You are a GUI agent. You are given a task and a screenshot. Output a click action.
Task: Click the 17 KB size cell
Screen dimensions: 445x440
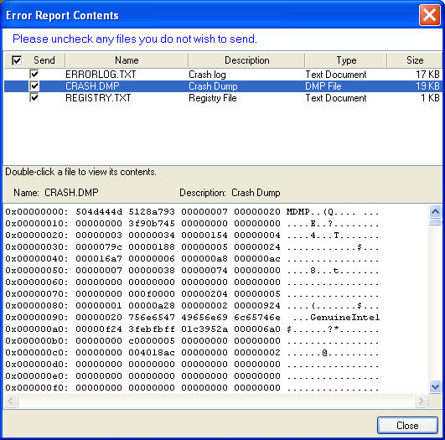(x=427, y=75)
